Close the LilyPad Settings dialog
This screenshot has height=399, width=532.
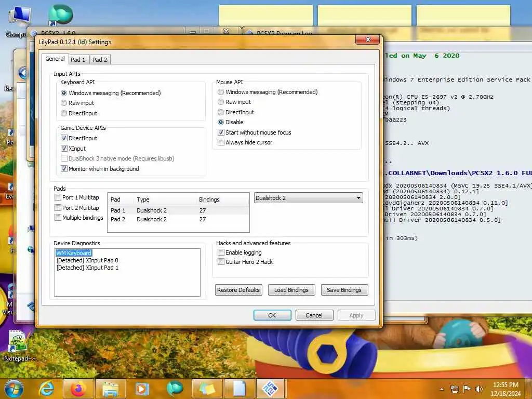pyautogui.click(x=368, y=39)
